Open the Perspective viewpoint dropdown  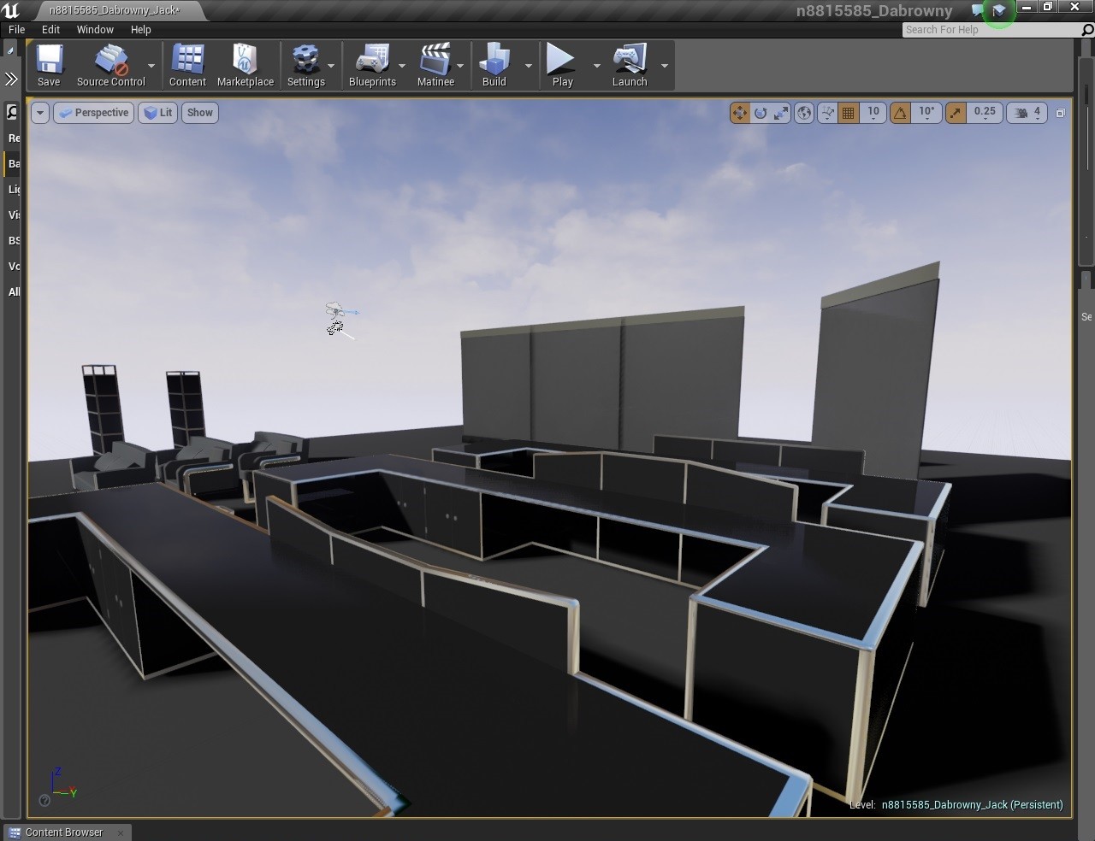pos(93,112)
